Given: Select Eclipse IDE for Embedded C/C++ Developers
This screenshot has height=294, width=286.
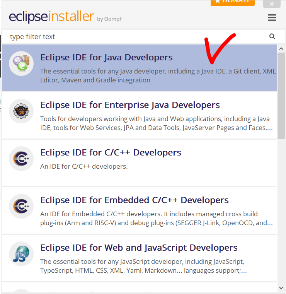Looking at the screenshot, I should pyautogui.click(x=140, y=210).
